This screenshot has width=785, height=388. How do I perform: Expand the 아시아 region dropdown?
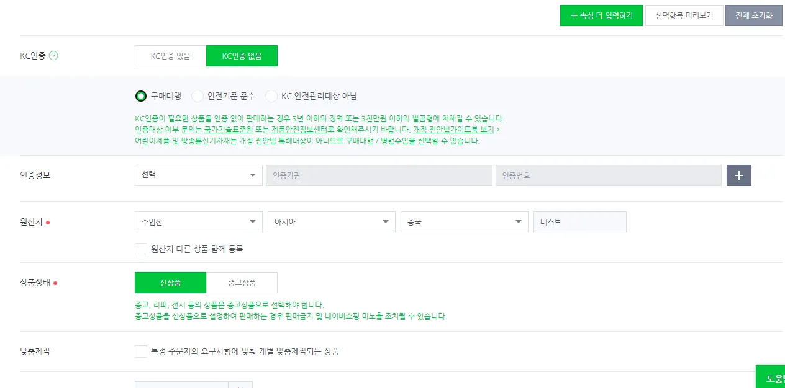tap(331, 222)
